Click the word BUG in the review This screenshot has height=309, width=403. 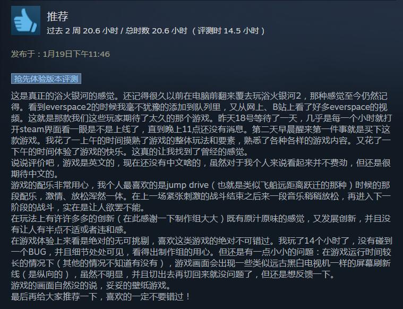coord(37,252)
